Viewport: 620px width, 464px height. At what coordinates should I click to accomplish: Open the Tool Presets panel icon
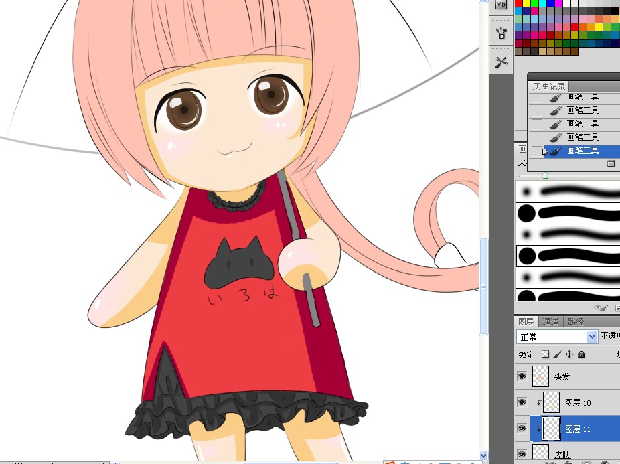501,32
